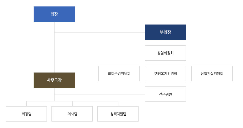Open the 행정복지위원회 box
Image resolution: width=243 pixels, height=128 pixels.
click(x=165, y=74)
